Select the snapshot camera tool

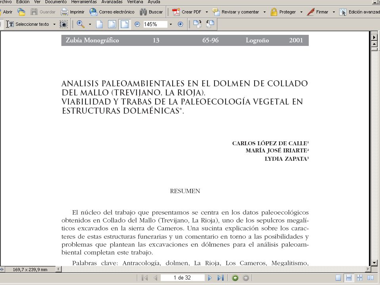pos(63,24)
